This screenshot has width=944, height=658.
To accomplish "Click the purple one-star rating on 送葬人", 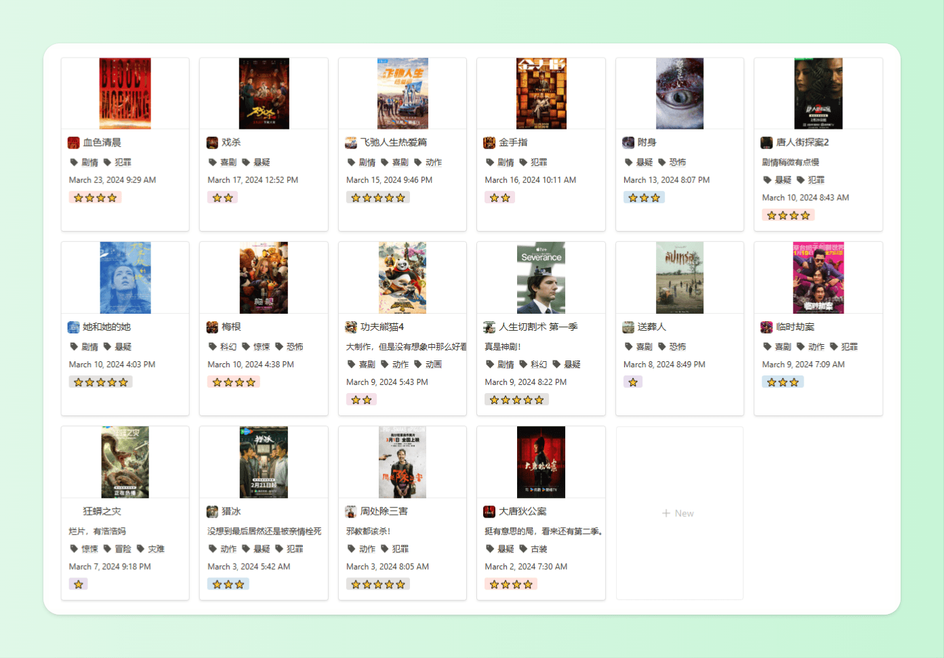I will tap(633, 382).
